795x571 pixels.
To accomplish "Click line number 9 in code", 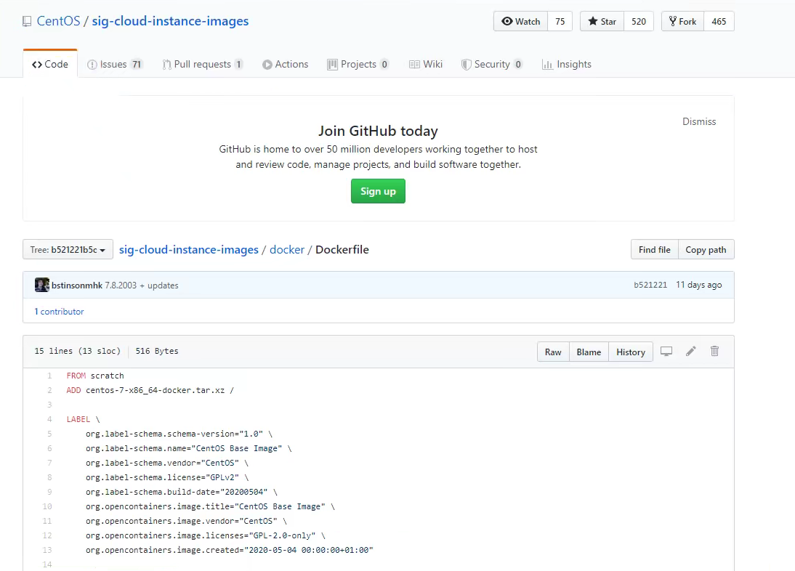I will 47,492.
